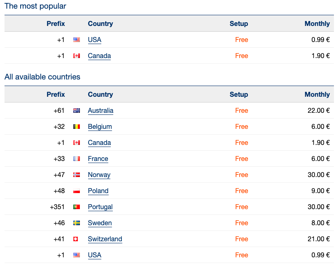Image resolution: width=336 pixels, height=268 pixels.
Task: Click the Monthly header in all countries table
Action: click(317, 94)
